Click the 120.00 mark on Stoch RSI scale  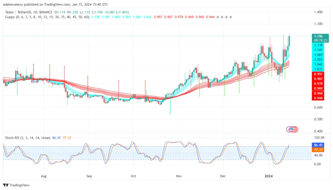pyautogui.click(x=319, y=137)
